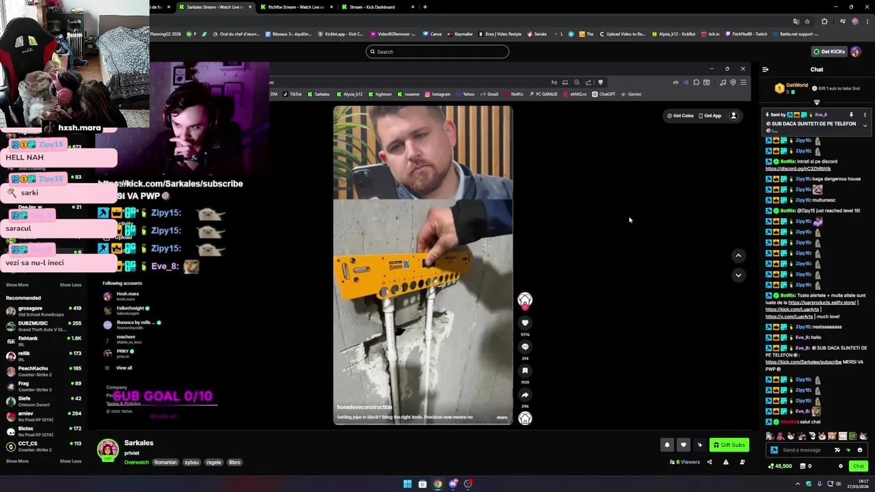Open the emote picker smiley in chat box
The height and width of the screenshot is (492, 875).
(860, 450)
